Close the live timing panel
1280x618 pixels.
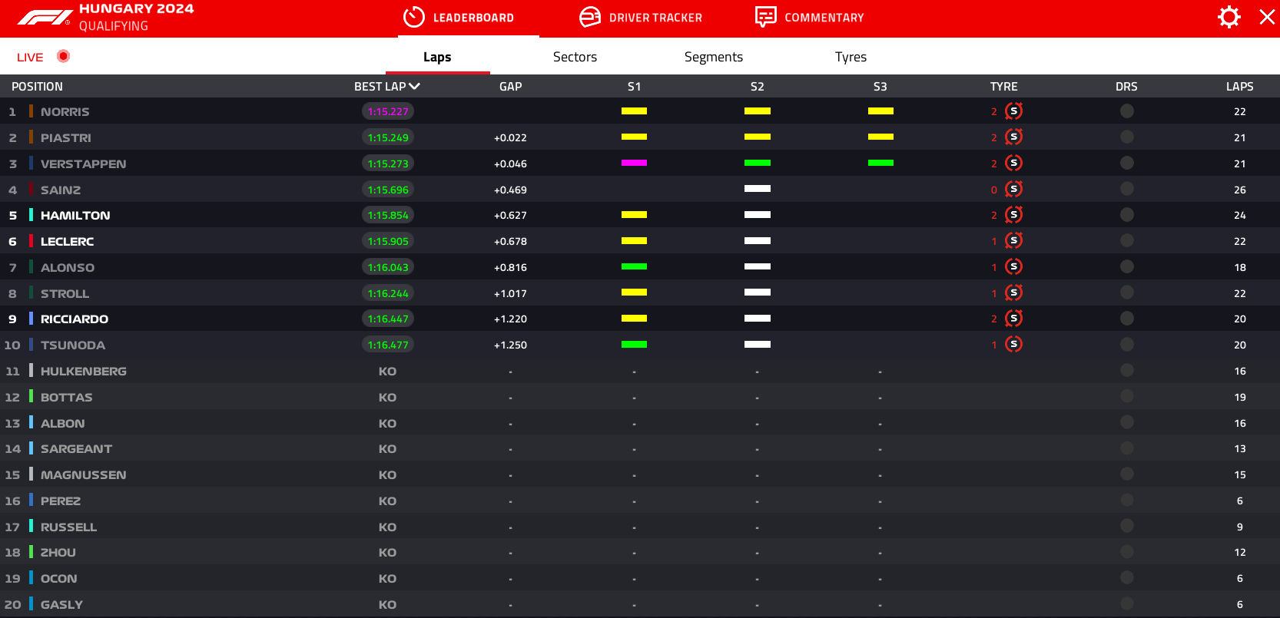pyautogui.click(x=1267, y=17)
